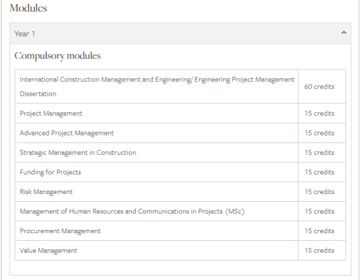Click the Compulsory modules heading

pyautogui.click(x=58, y=56)
